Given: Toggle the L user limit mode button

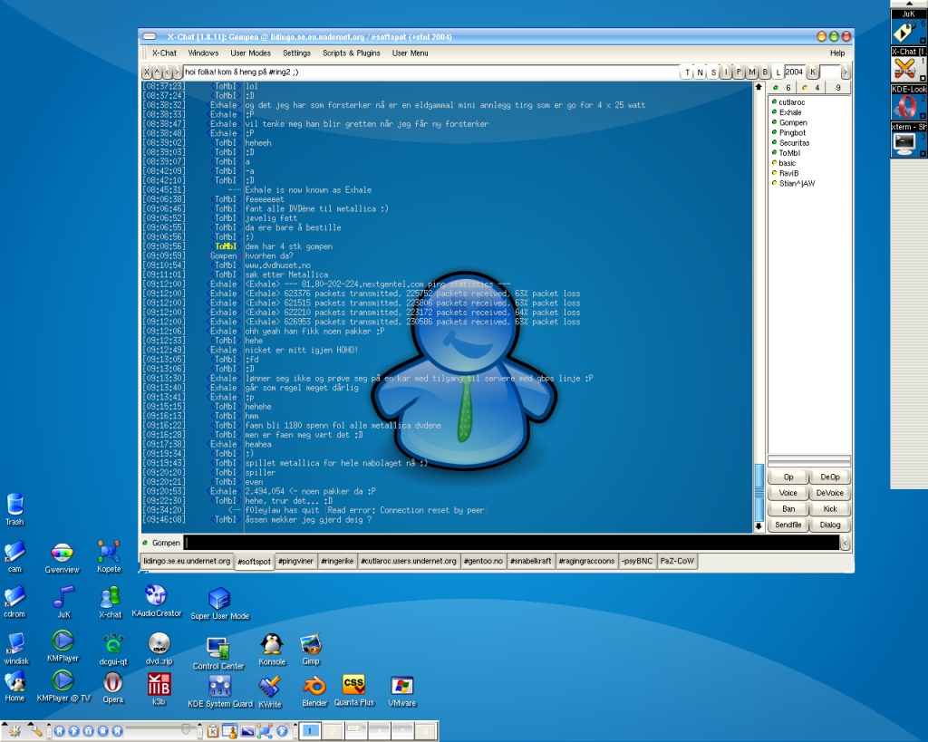Looking at the screenshot, I should pos(778,72).
